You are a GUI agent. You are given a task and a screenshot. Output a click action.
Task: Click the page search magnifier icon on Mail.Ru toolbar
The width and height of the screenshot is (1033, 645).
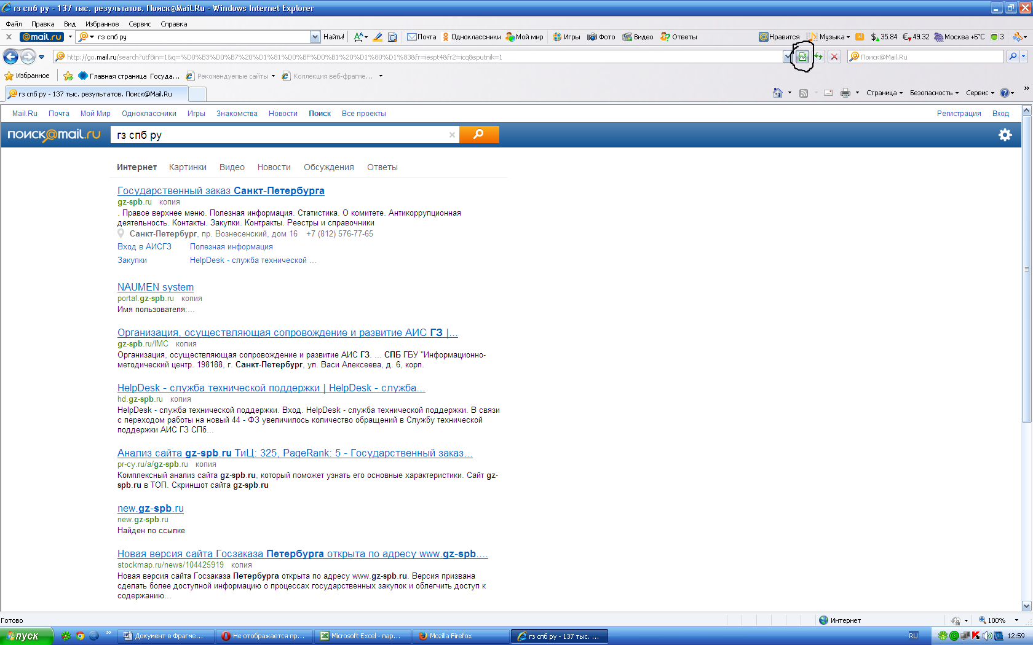coord(393,37)
